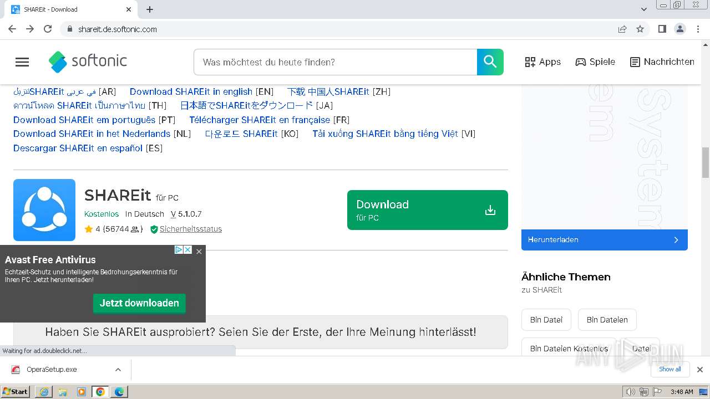
Task: Open the media player taskbar icon
Action: [x=82, y=392]
